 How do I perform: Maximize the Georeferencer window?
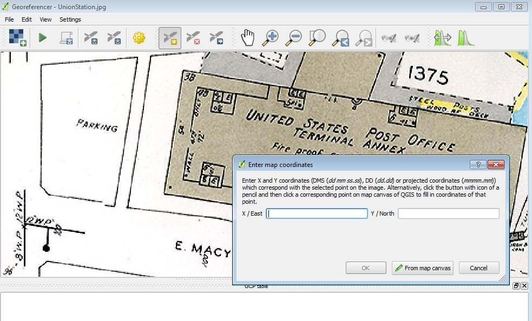pyautogui.click(x=501, y=6)
